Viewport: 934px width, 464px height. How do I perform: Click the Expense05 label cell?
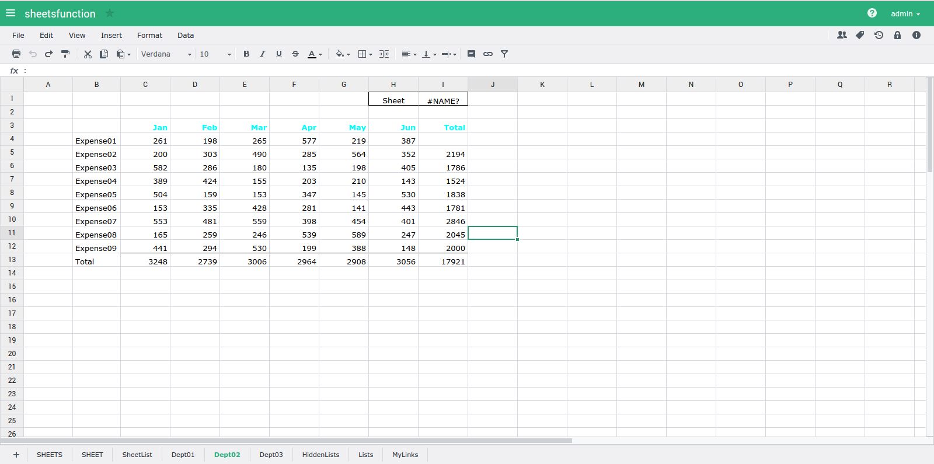pyautogui.click(x=96, y=193)
